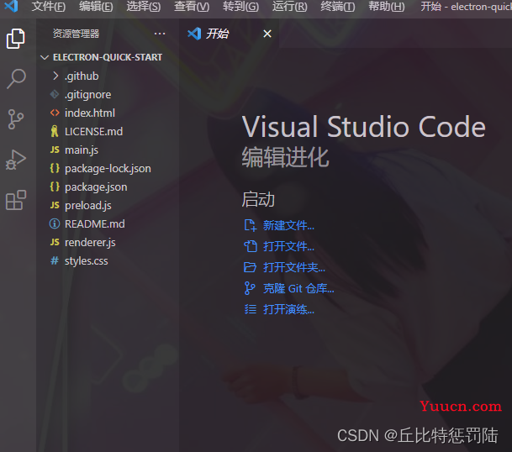The width and height of the screenshot is (512, 452).
Task: Click the HTML icon of index.html
Action: 55,113
